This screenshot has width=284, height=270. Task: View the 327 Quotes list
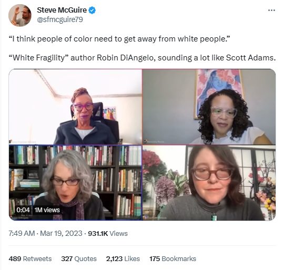point(79,258)
